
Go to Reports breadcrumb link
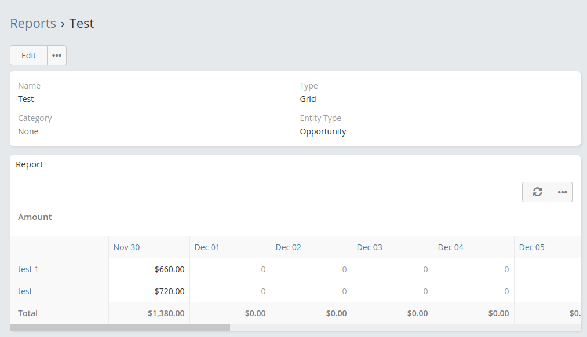[33, 24]
